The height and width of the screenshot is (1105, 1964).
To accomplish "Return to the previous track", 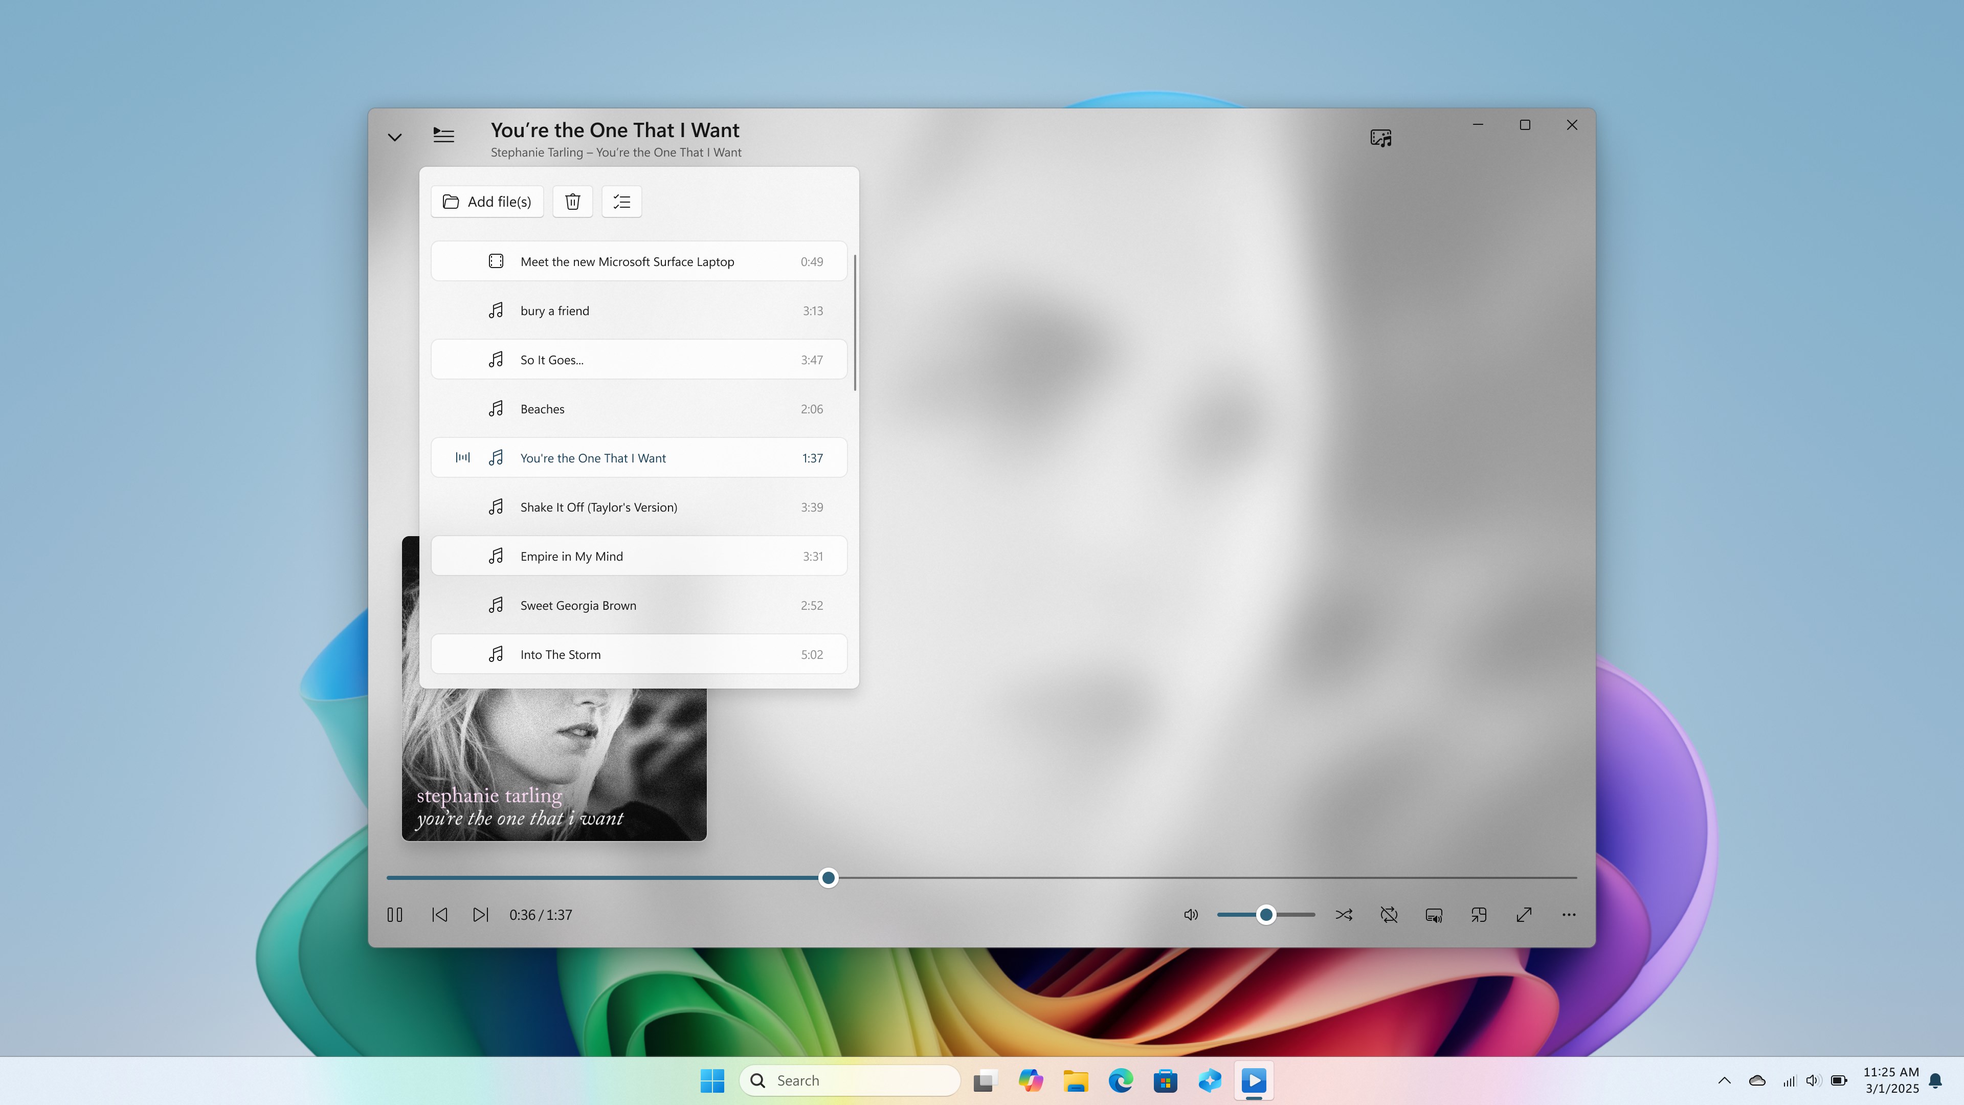I will [438, 914].
